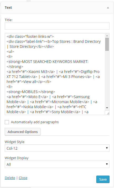
Task: Open Advanced Options
Action: tap(23, 132)
